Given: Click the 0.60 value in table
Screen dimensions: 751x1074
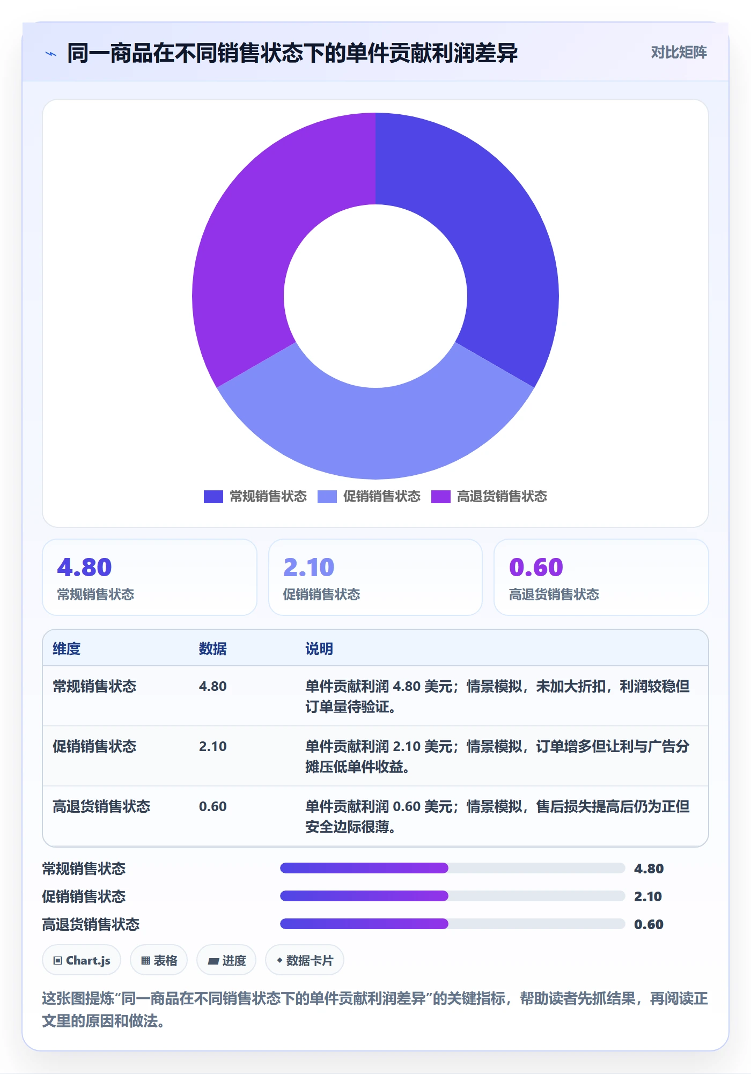Looking at the screenshot, I should coord(213,806).
